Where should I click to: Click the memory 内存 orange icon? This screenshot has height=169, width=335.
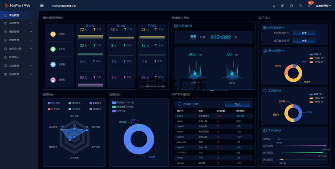pyautogui.click(x=53, y=34)
